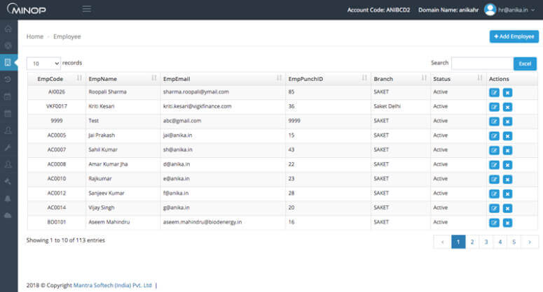
Task: Click edit icon for Aseem Mahindru
Action: click(494, 222)
